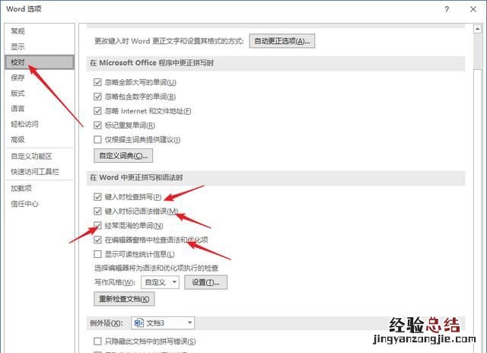Open the 常规 category

coord(18,31)
